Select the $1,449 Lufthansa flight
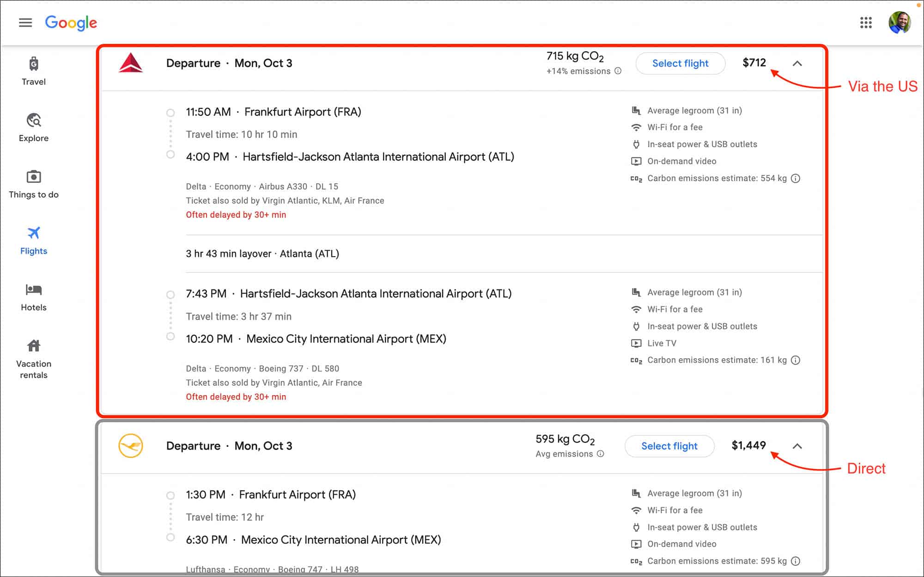924x577 pixels. click(x=669, y=446)
